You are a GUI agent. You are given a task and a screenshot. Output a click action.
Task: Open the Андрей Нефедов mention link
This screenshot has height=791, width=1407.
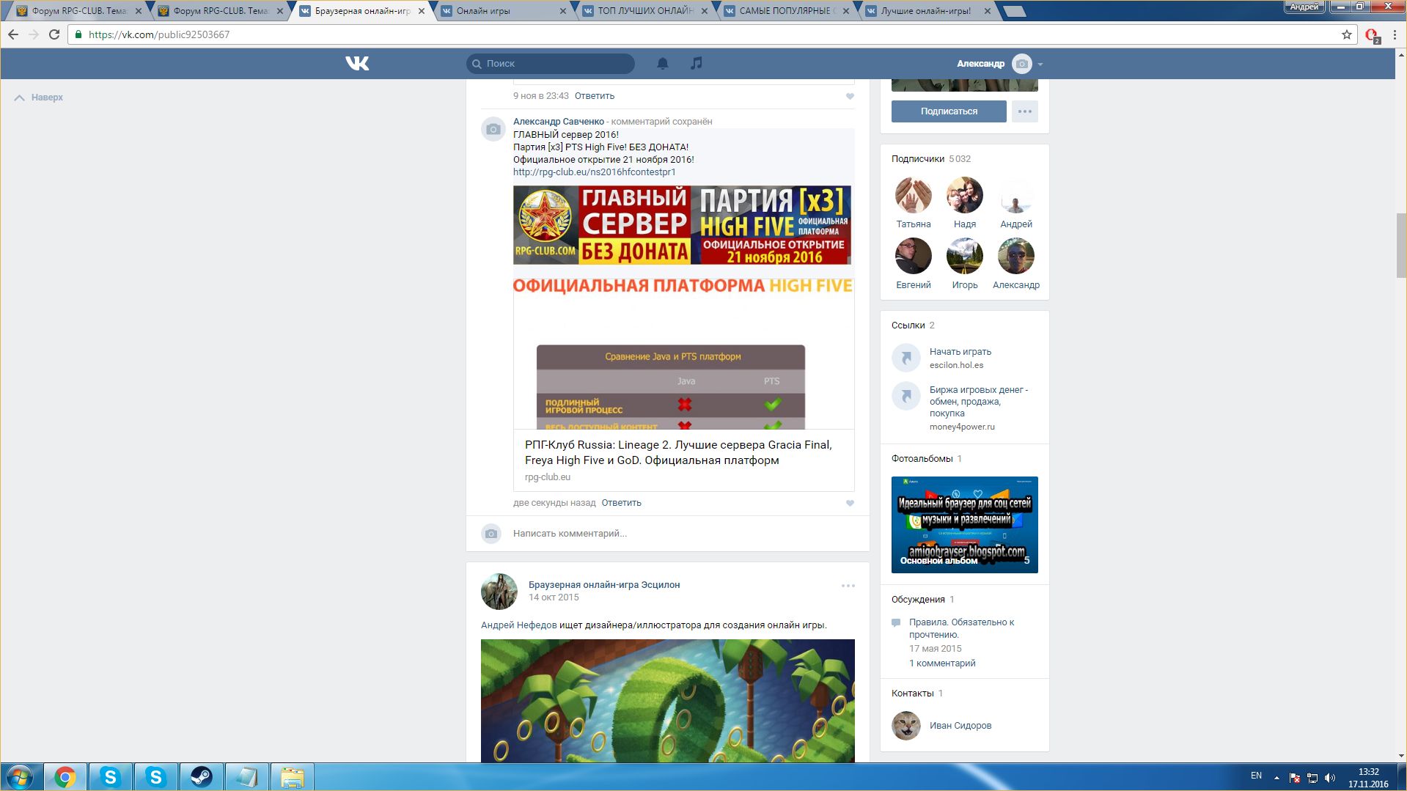[519, 625]
